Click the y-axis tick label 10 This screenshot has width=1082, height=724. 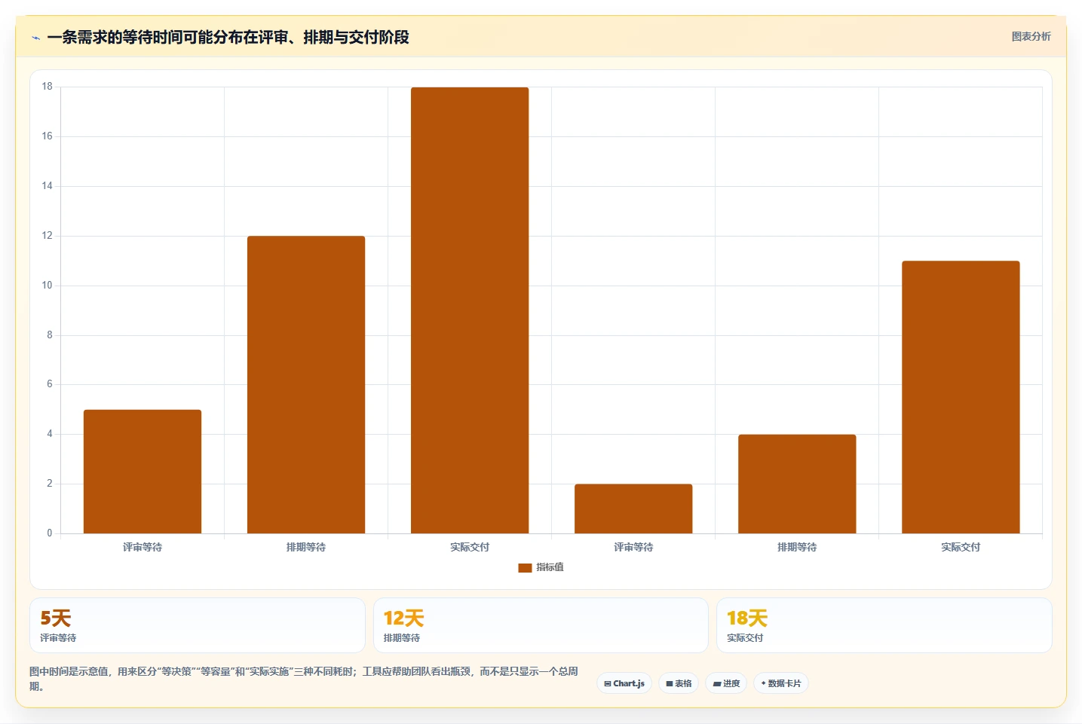[x=48, y=286]
